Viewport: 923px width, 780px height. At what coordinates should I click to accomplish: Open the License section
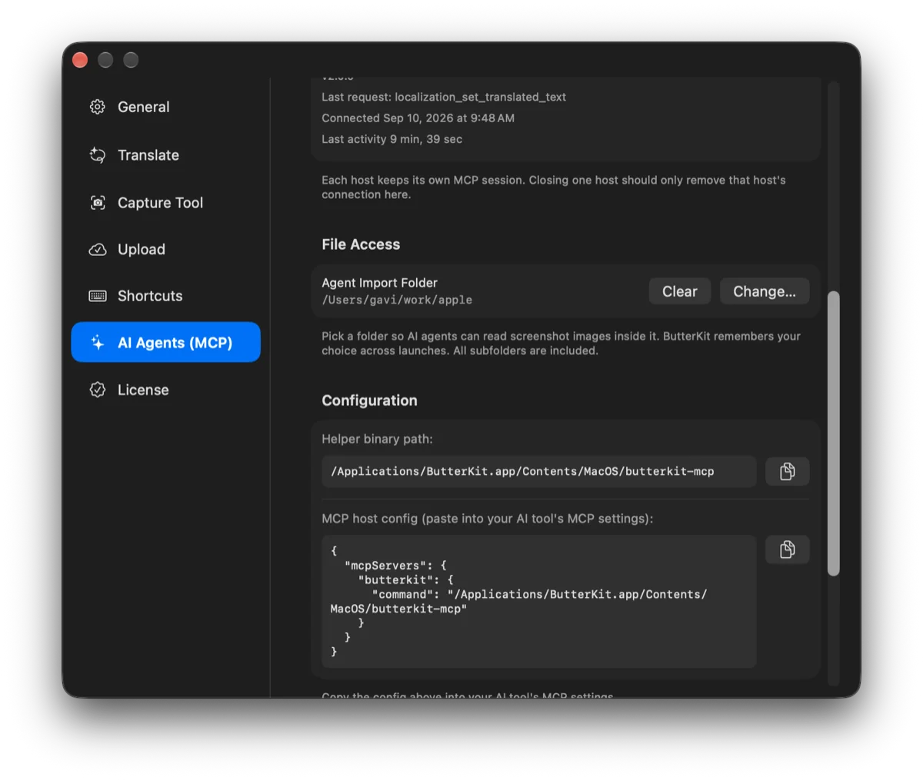click(165, 390)
